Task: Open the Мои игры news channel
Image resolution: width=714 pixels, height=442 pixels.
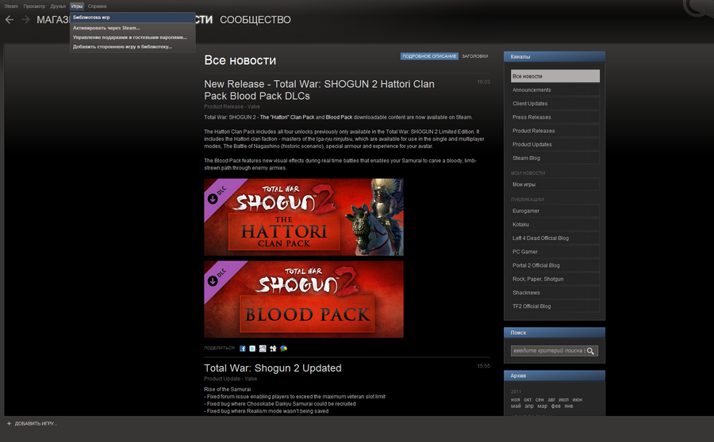Action: click(555, 184)
